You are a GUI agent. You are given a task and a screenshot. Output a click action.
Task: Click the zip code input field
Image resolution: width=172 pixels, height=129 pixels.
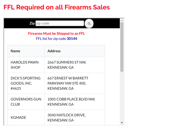click(x=60, y=23)
